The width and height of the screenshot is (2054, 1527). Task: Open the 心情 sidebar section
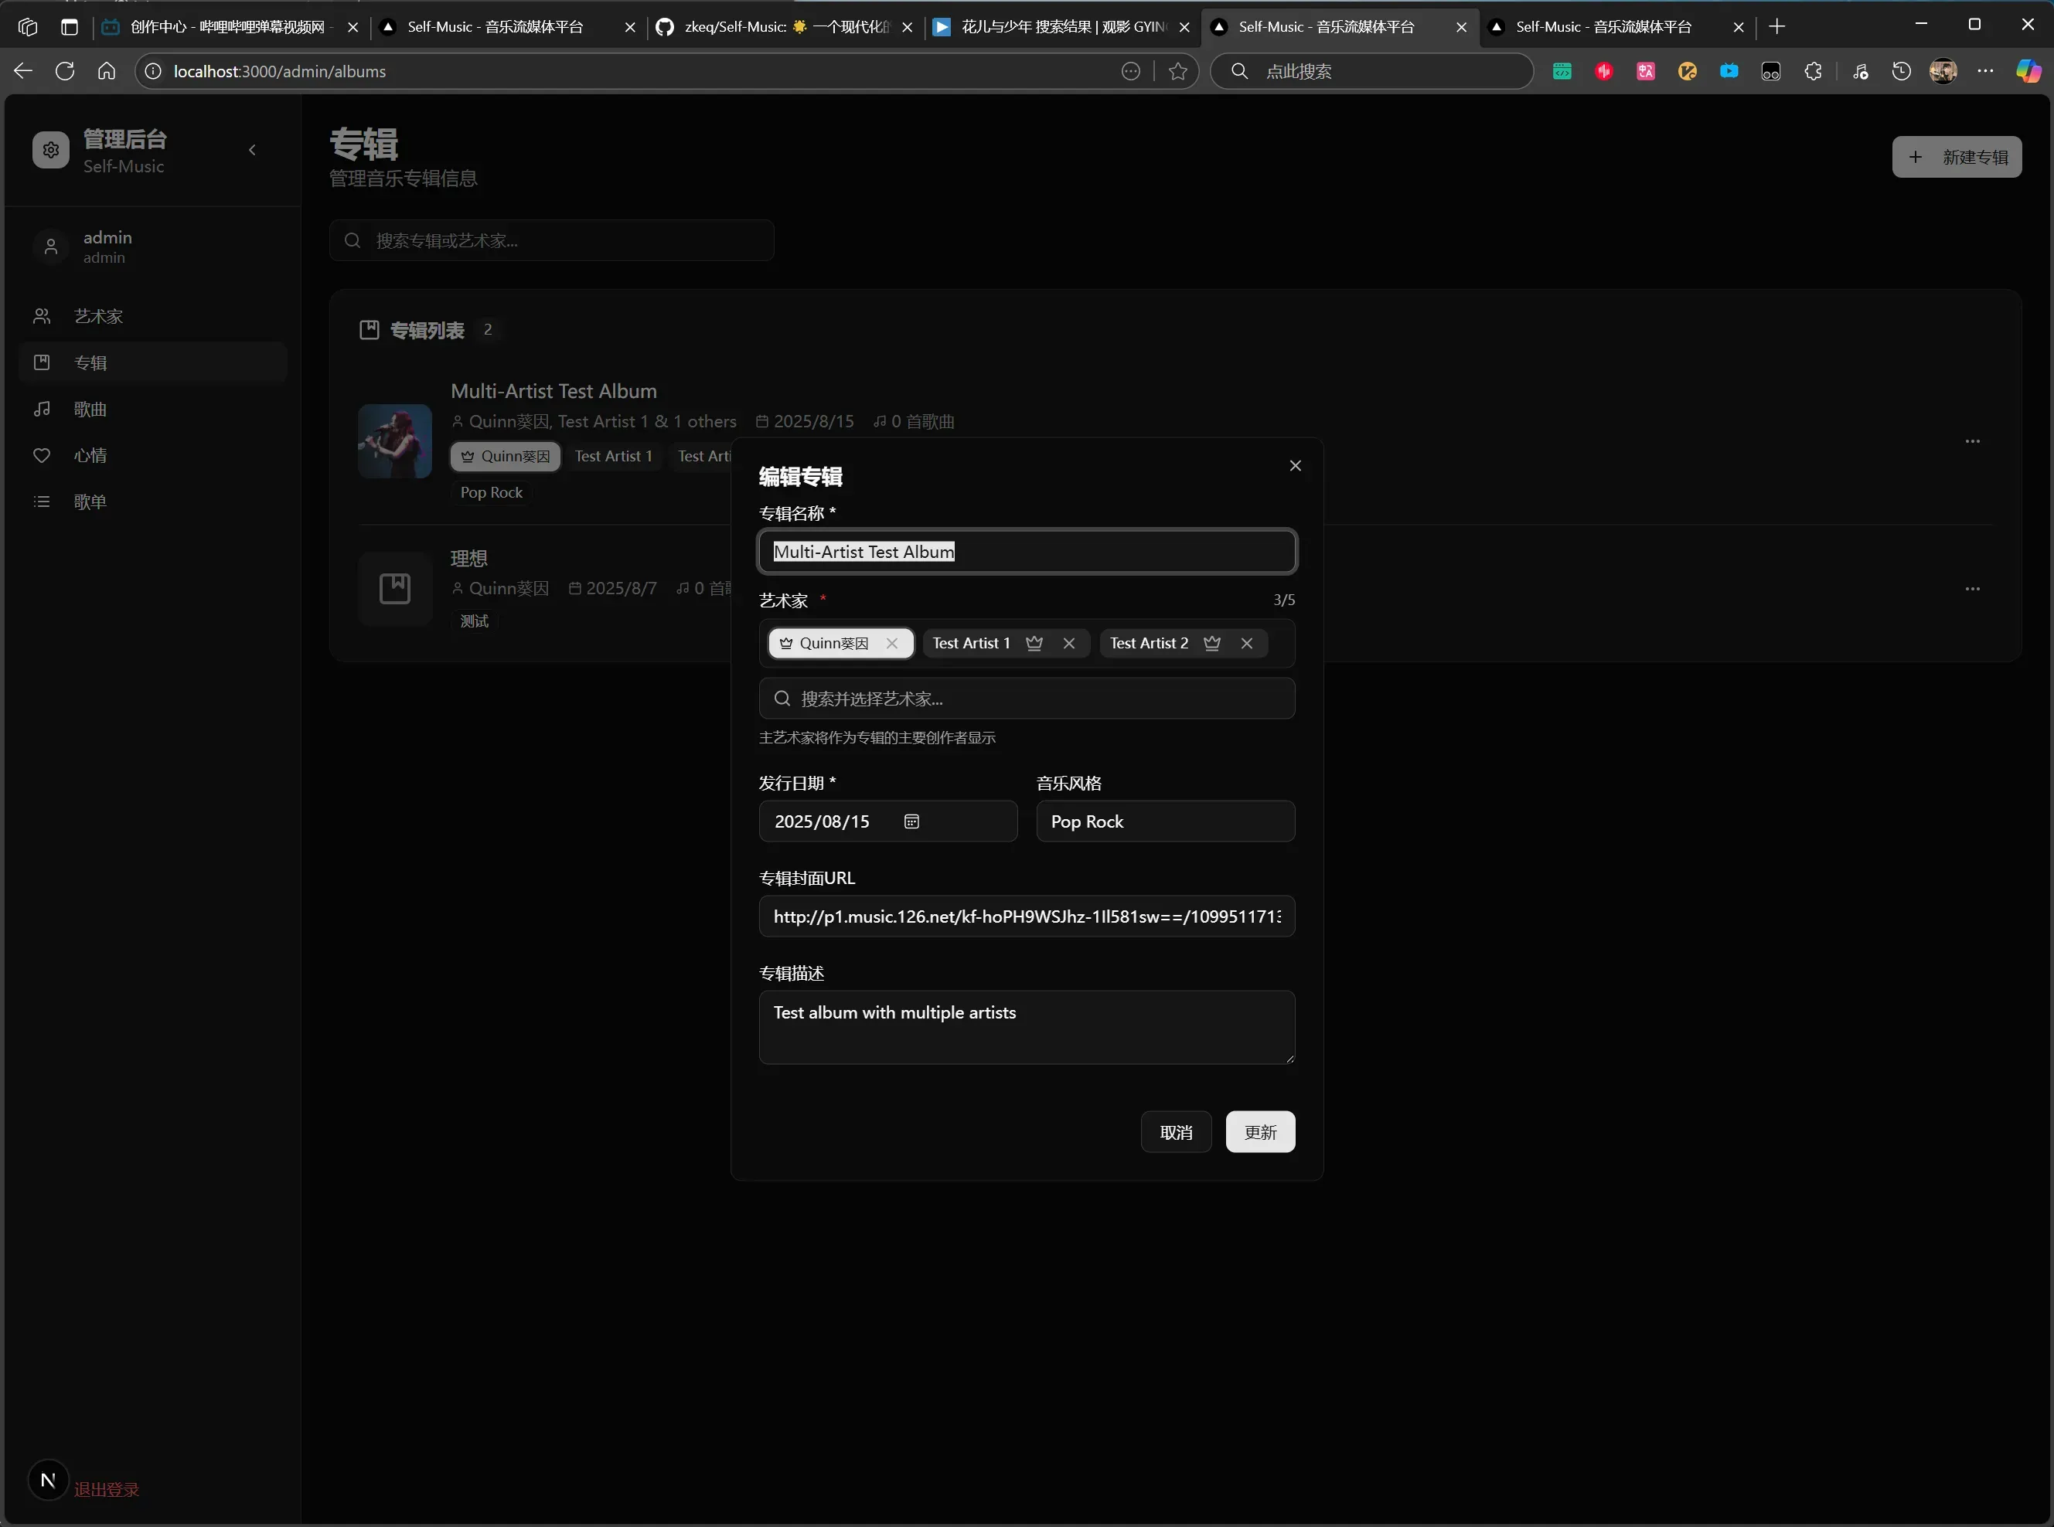click(x=90, y=456)
